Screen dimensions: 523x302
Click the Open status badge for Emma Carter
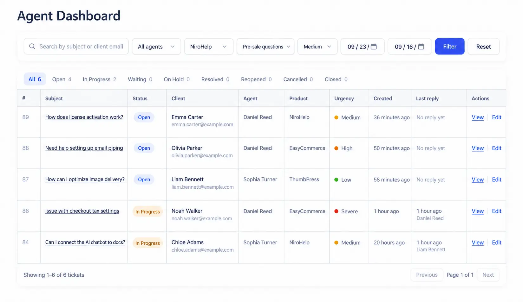point(144,117)
